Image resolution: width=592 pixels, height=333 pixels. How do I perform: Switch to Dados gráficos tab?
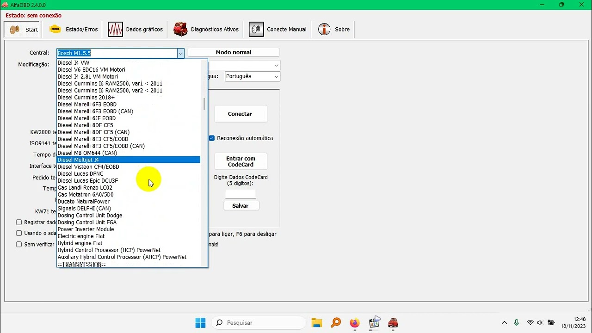[x=136, y=29]
